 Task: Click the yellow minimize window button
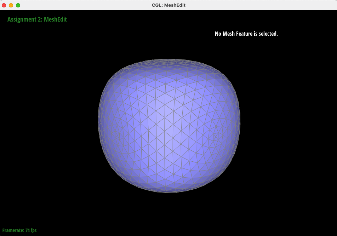11,5
